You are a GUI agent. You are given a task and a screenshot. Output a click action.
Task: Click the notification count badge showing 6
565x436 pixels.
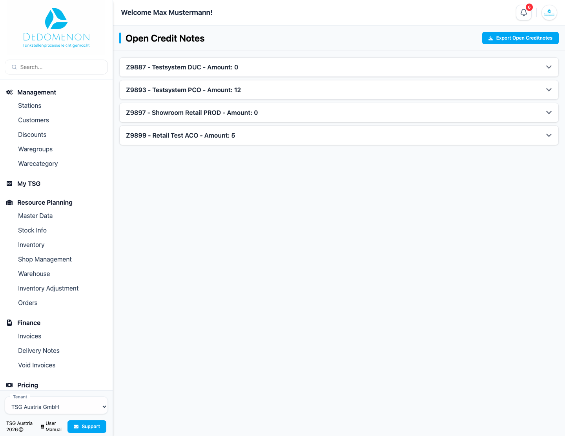(x=529, y=7)
